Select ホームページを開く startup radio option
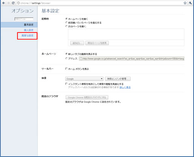The height and width of the screenshot is (157, 194). point(66,19)
